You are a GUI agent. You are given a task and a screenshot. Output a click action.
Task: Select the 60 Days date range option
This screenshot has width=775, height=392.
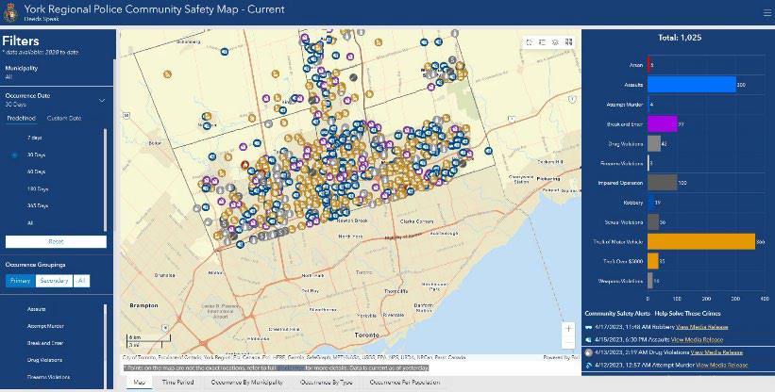tap(34, 171)
